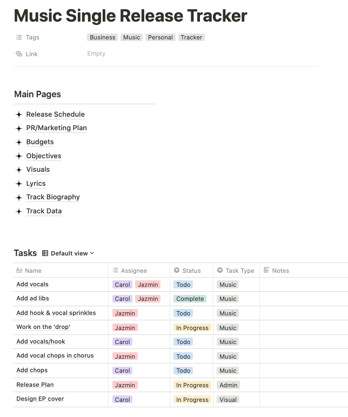This screenshot has height=417, width=348.
Task: Open the Track Biography page
Action: pyautogui.click(x=53, y=197)
